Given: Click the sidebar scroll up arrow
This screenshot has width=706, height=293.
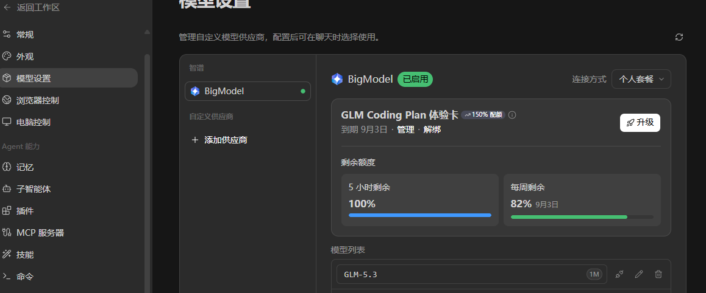Looking at the screenshot, I should coord(147,32).
